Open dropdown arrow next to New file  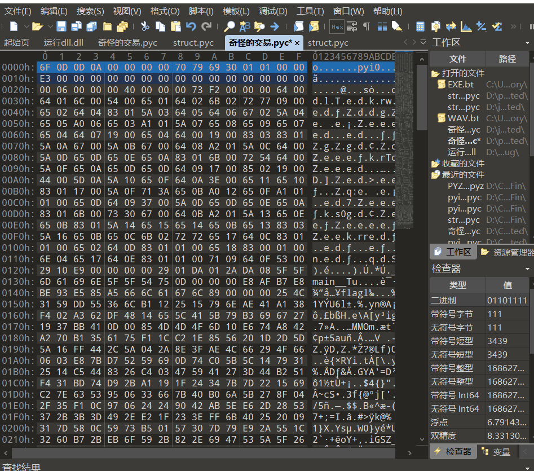point(27,26)
